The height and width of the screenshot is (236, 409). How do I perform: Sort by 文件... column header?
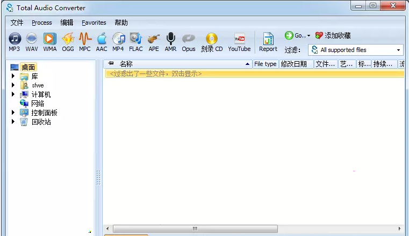point(326,64)
